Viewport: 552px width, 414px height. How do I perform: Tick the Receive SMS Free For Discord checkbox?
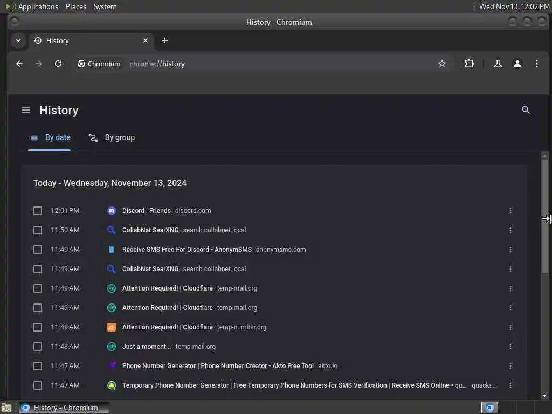(x=38, y=250)
